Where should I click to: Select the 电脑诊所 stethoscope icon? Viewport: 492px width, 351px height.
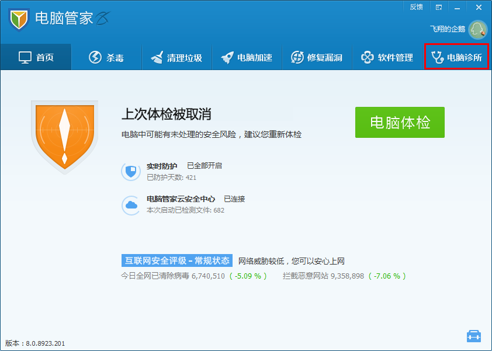pyautogui.click(x=436, y=57)
